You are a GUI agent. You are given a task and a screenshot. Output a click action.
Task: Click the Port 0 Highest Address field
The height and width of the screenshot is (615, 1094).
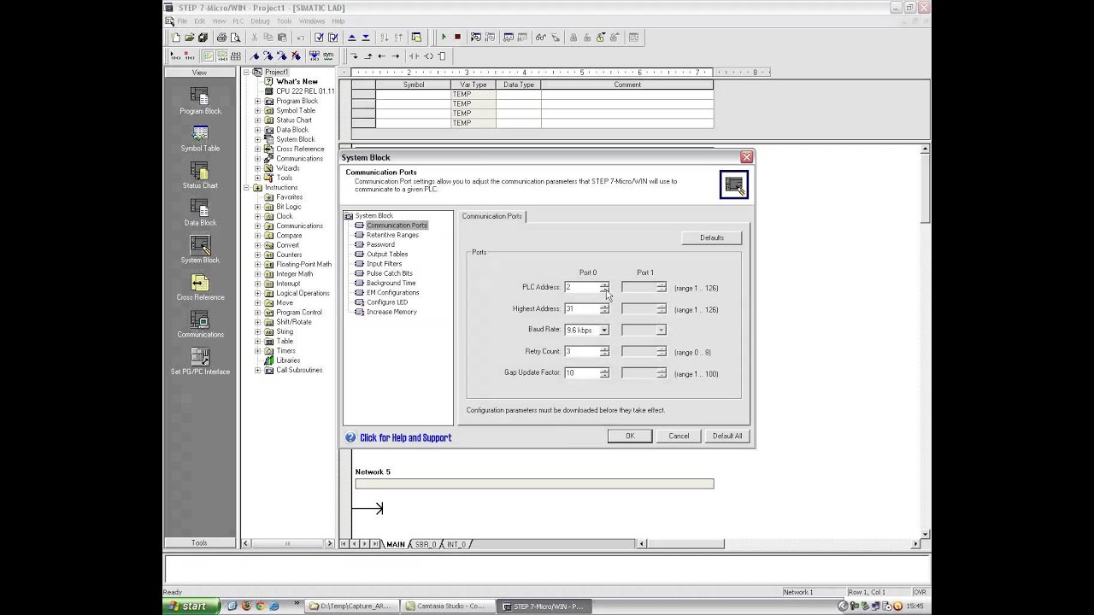coord(581,309)
